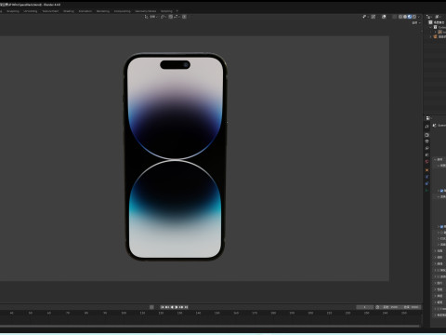Select solid viewport shading
446x335 pixels.
pyautogui.click(x=405, y=17)
